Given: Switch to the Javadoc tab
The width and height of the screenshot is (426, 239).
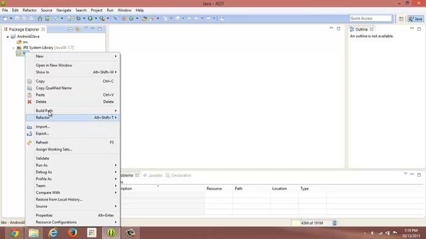Looking at the screenshot, I should [x=153, y=175].
